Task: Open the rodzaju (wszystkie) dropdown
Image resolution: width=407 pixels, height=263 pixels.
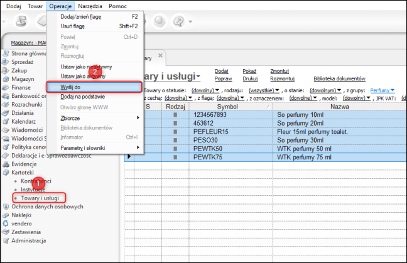Action: pos(264,90)
